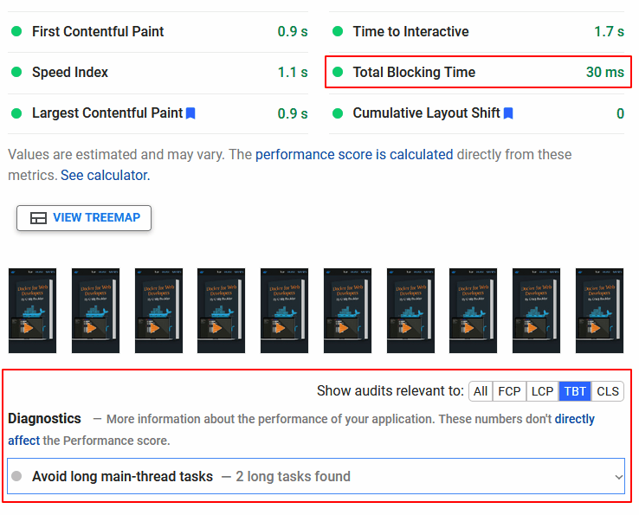The height and width of the screenshot is (515, 639).
Task: Select the CLS audits filter
Action: (608, 391)
